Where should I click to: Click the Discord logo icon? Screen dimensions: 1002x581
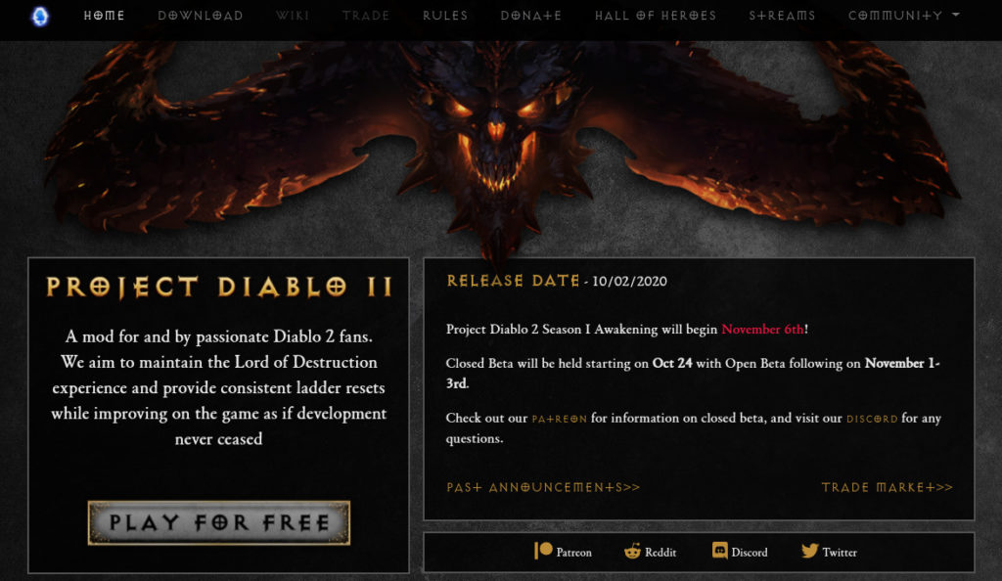click(x=719, y=551)
